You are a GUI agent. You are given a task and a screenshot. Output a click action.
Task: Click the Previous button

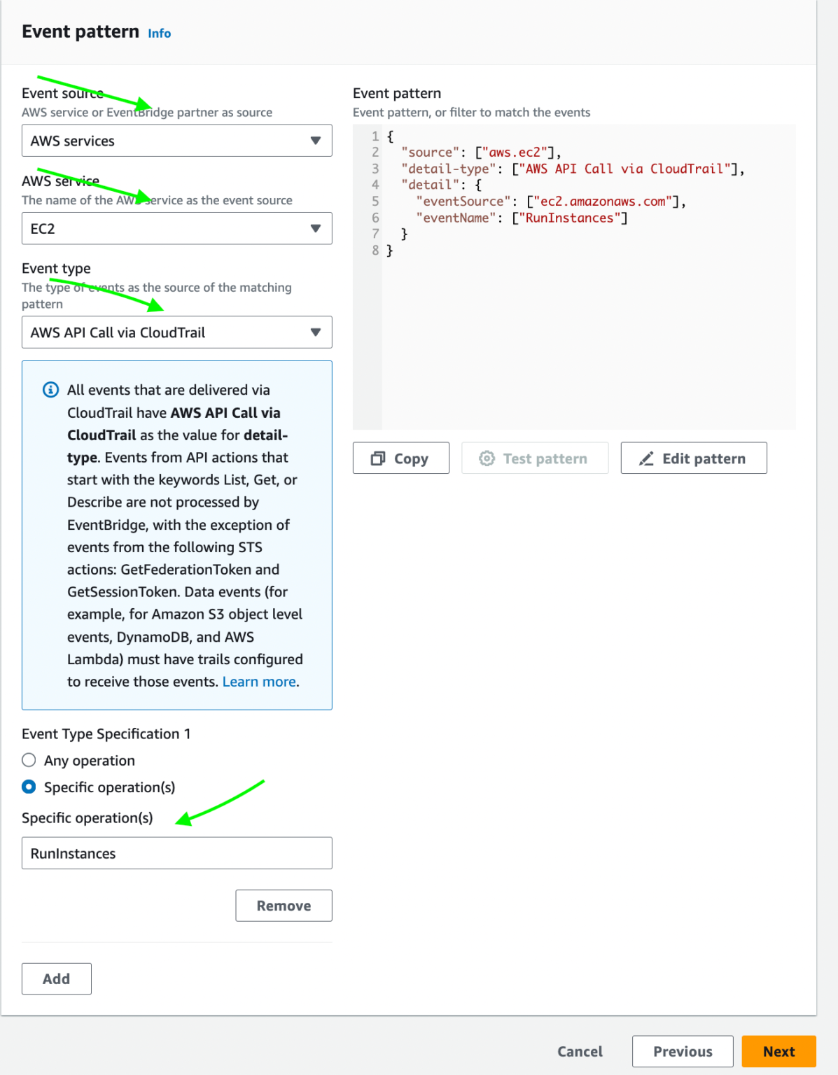coord(683,1051)
